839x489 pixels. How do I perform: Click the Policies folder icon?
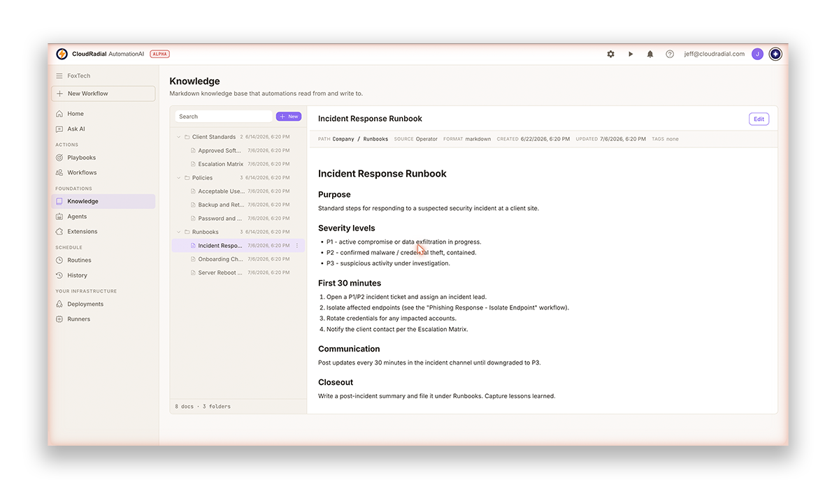coord(187,177)
